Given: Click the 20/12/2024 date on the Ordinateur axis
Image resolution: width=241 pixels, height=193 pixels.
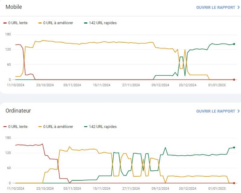Looking at the screenshot, I should pyautogui.click(x=187, y=188).
